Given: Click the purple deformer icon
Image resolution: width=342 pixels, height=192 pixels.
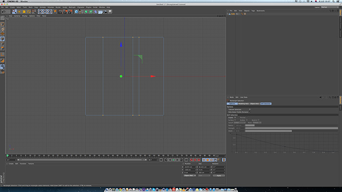Looking at the screenshot, I should tap(96, 12).
